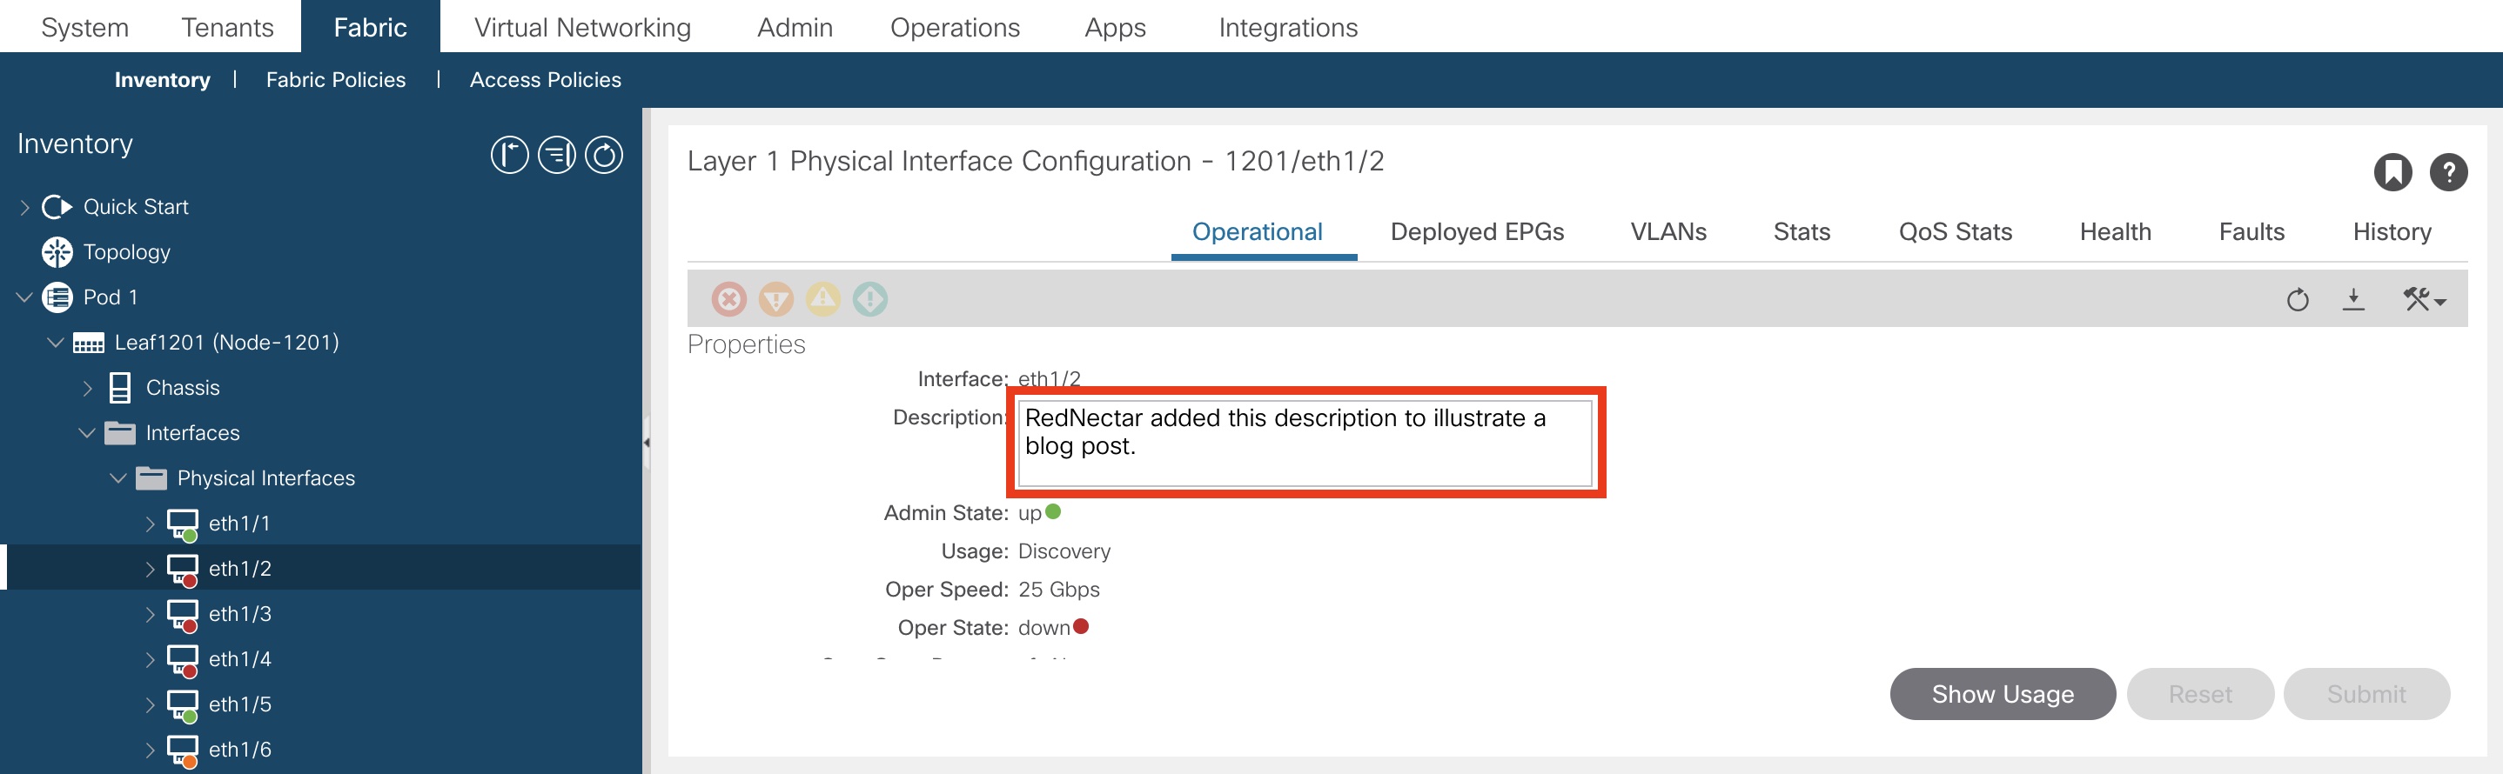Click the critical fault filter icon
Screen dimensions: 2503x774
(x=728, y=299)
